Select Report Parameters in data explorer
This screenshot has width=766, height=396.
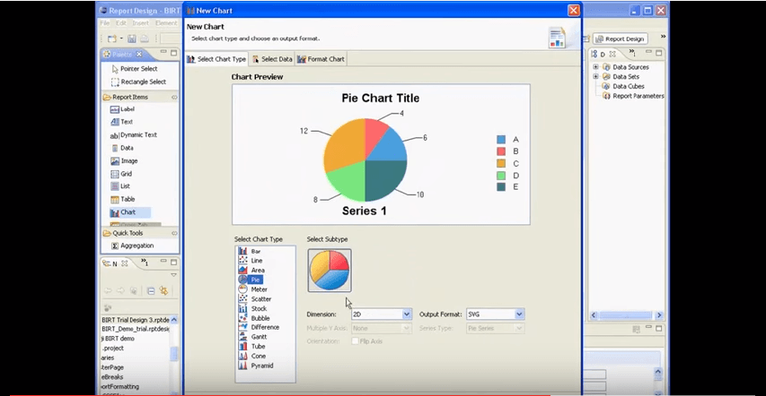coord(638,96)
